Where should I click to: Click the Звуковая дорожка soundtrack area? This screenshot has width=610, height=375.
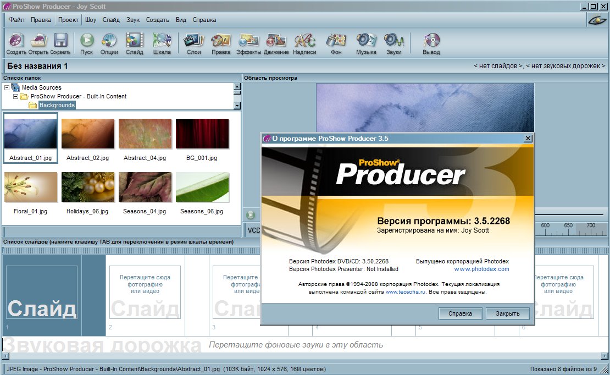[305, 345]
